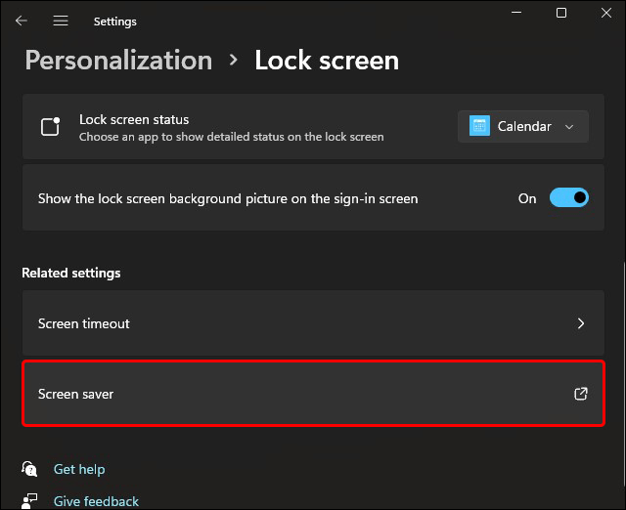Click the Give feedback person icon
The image size is (626, 510).
(30, 500)
